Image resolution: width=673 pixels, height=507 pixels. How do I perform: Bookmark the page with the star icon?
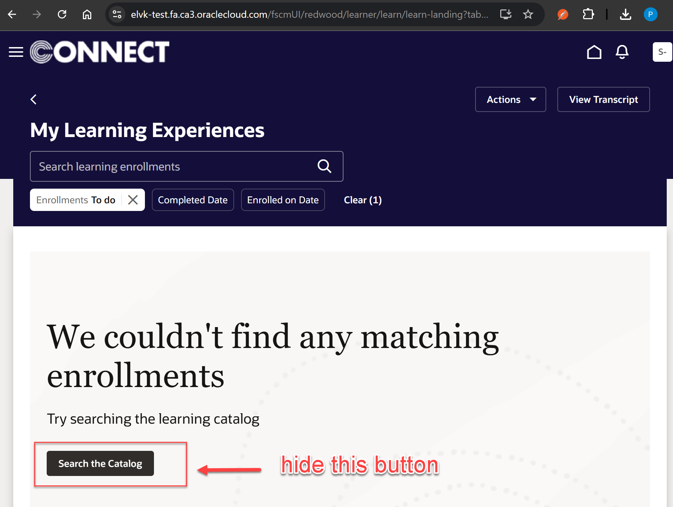point(528,14)
